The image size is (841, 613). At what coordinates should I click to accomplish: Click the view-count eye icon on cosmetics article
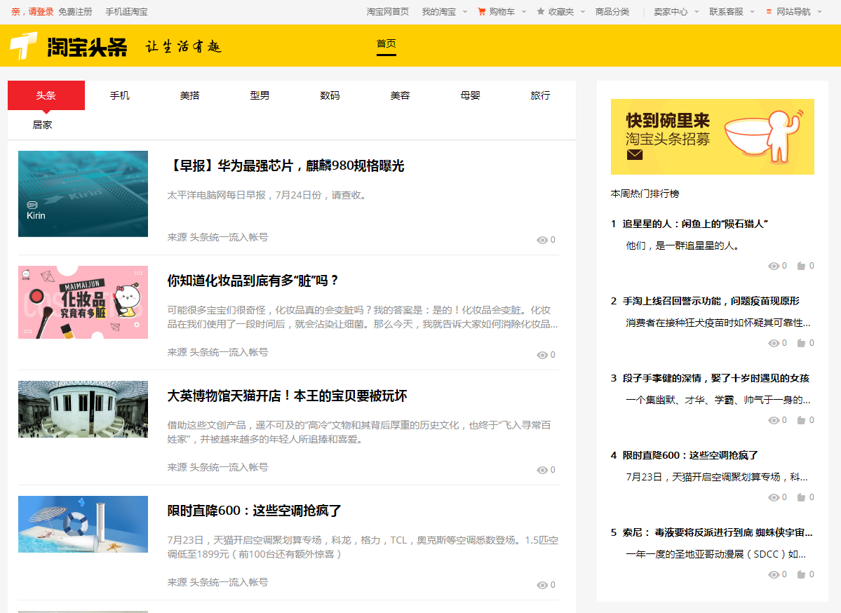542,355
